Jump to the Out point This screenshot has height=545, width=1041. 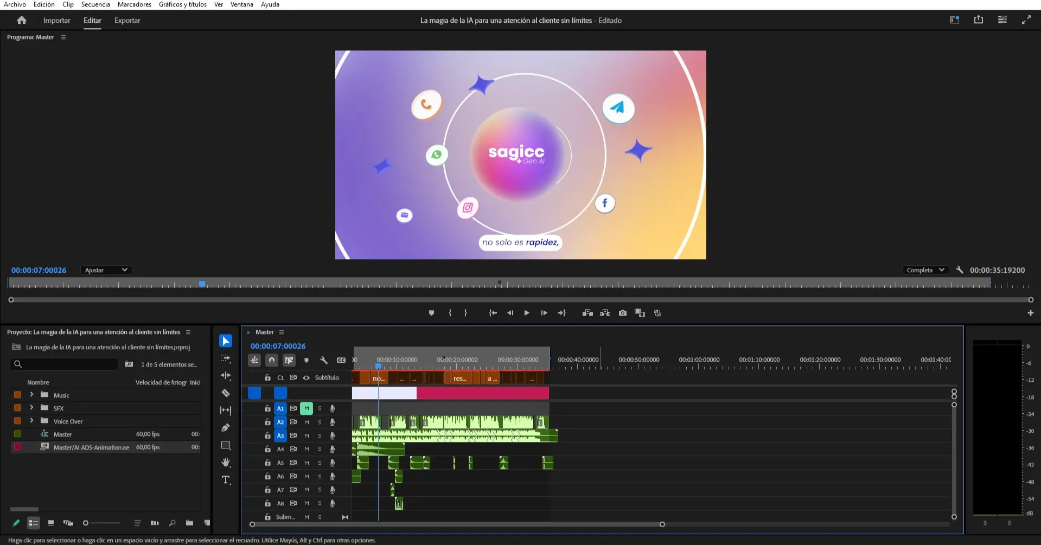point(561,313)
